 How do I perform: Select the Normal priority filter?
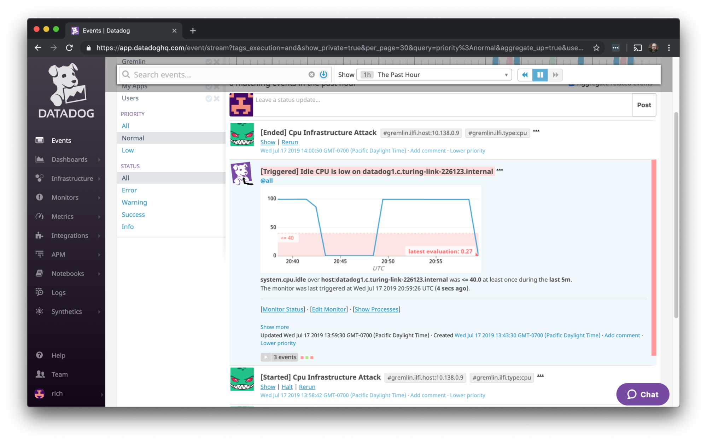(133, 138)
